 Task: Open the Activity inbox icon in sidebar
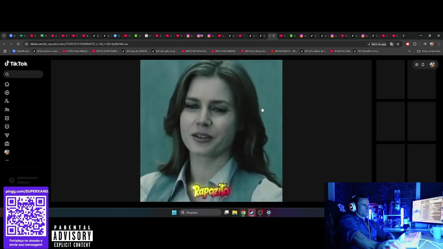click(x=7, y=127)
